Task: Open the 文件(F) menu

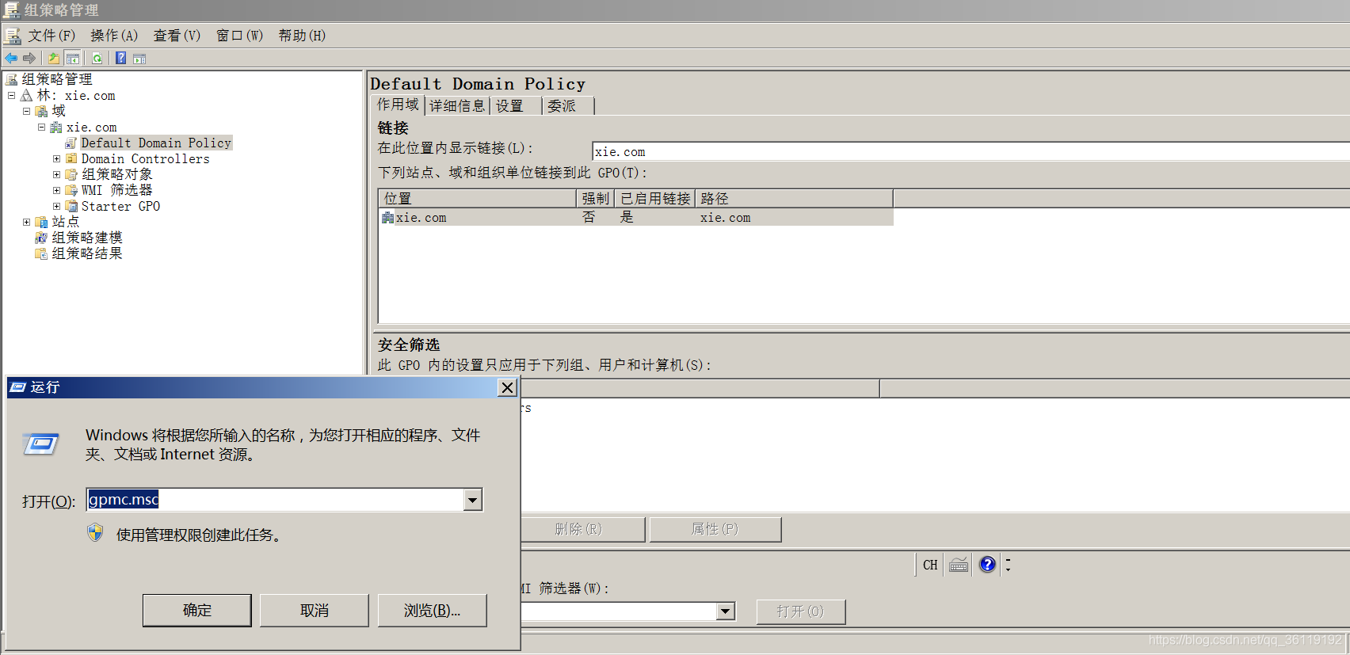Action: point(51,36)
